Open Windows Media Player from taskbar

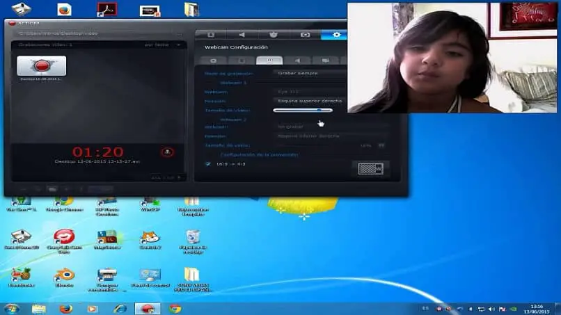pyautogui.click(x=93, y=309)
